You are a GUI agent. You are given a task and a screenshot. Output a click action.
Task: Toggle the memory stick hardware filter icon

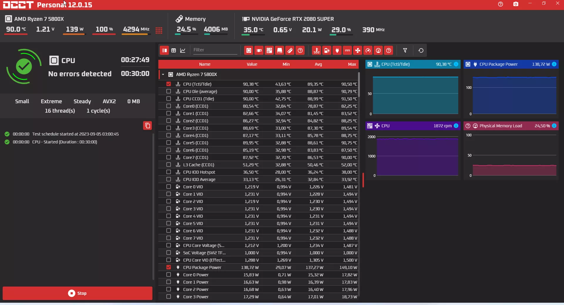290,50
